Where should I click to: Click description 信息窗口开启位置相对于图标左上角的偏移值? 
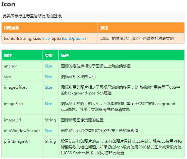[99, 130]
